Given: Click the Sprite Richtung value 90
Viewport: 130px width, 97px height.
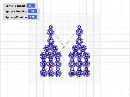Looking at the screenshot, I should (x=31, y=6).
